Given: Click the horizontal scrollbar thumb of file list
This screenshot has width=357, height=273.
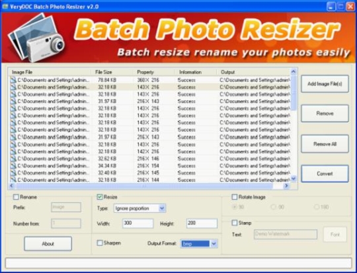Looking at the screenshot, I should click(x=144, y=186).
